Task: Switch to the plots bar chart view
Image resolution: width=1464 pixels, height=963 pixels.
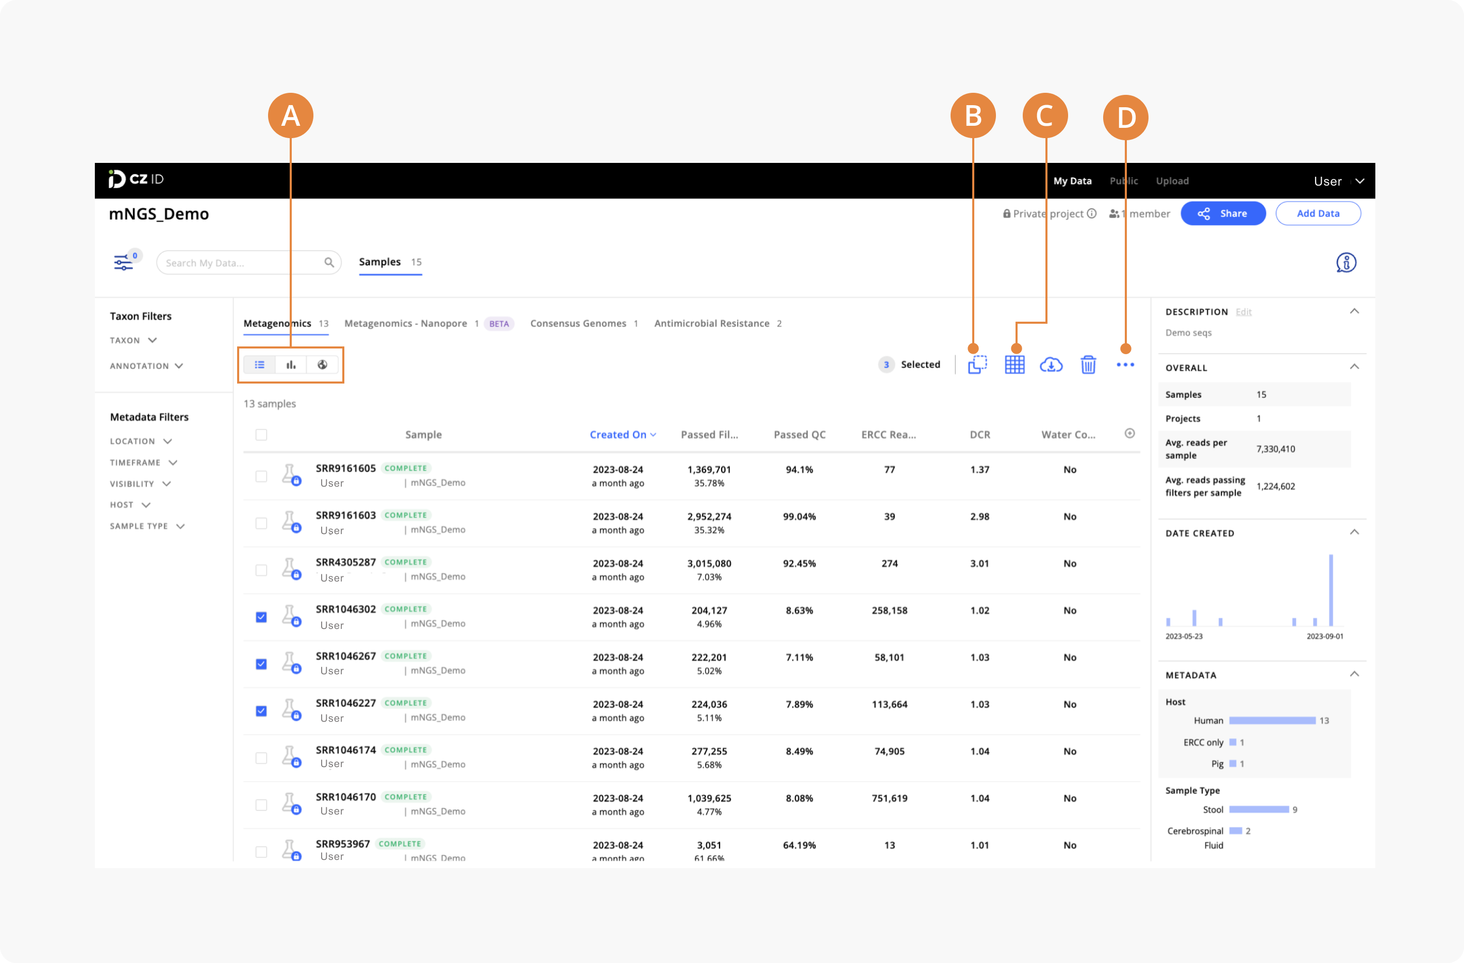Action: [291, 365]
